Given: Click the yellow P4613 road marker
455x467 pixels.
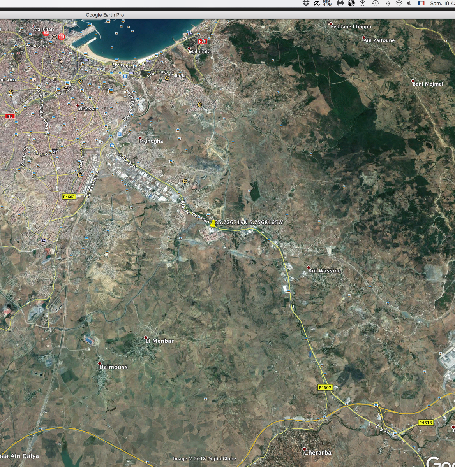Looking at the screenshot, I should click(426, 423).
